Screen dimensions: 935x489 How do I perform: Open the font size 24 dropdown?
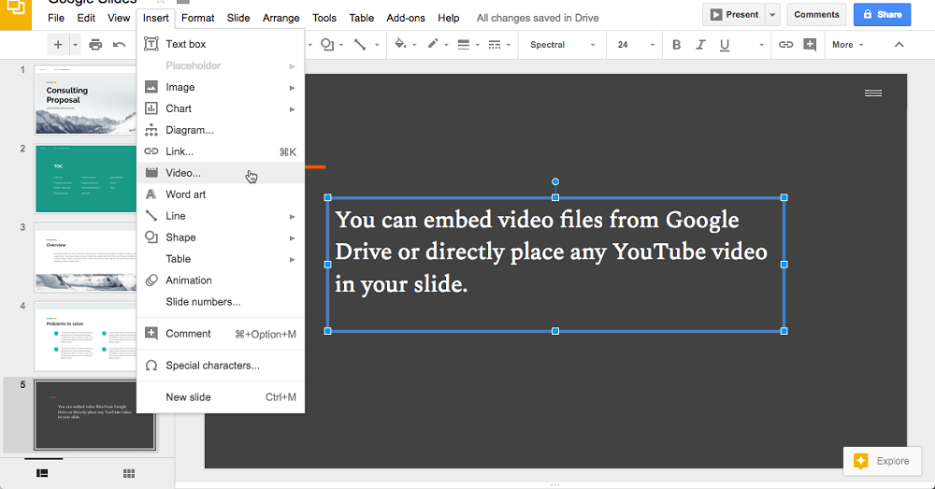(632, 45)
